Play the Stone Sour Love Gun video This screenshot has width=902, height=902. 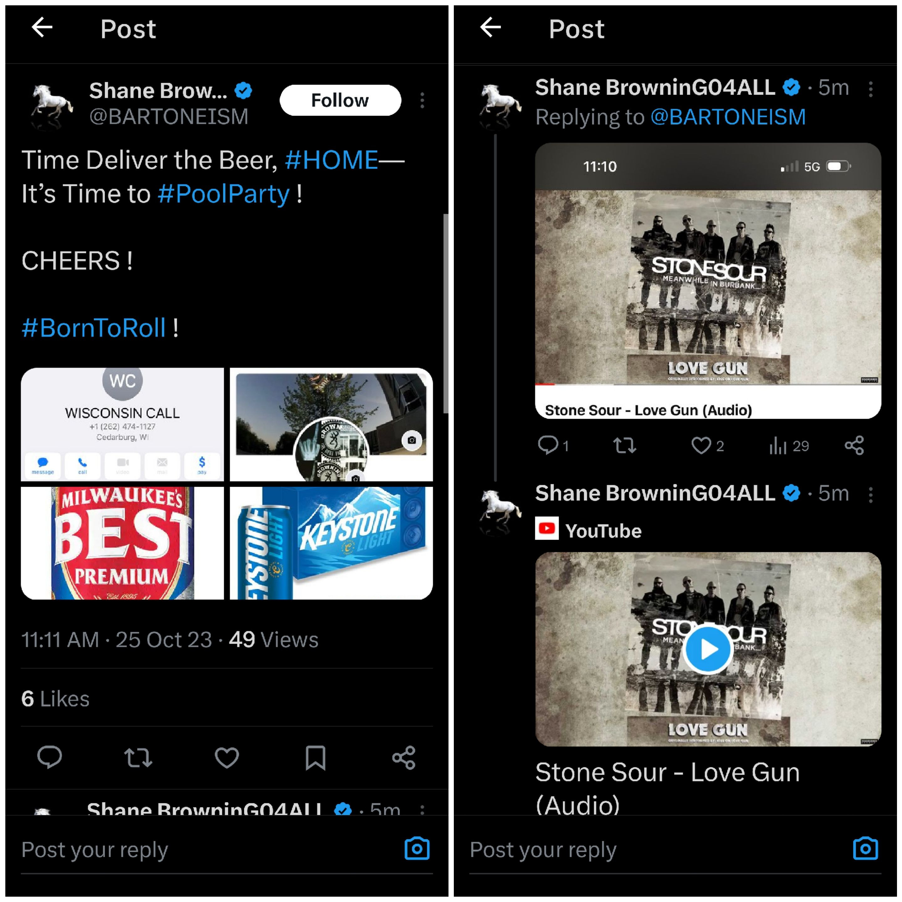[x=708, y=649]
